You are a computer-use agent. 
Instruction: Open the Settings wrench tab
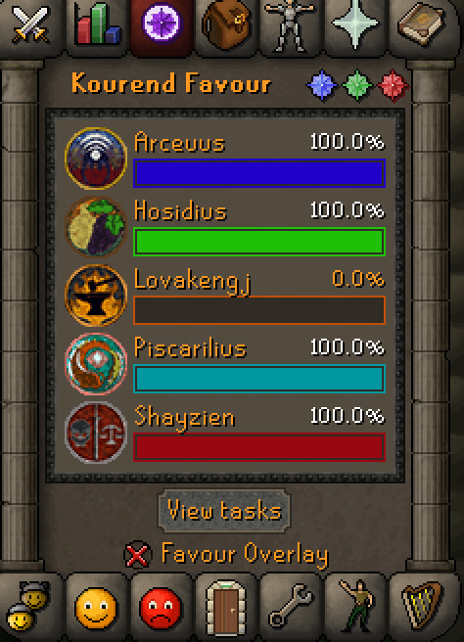pyautogui.click(x=290, y=607)
